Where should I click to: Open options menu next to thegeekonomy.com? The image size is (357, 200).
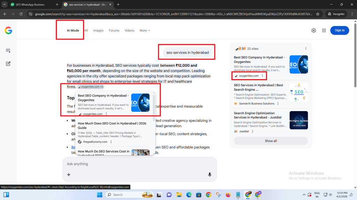point(111,142)
